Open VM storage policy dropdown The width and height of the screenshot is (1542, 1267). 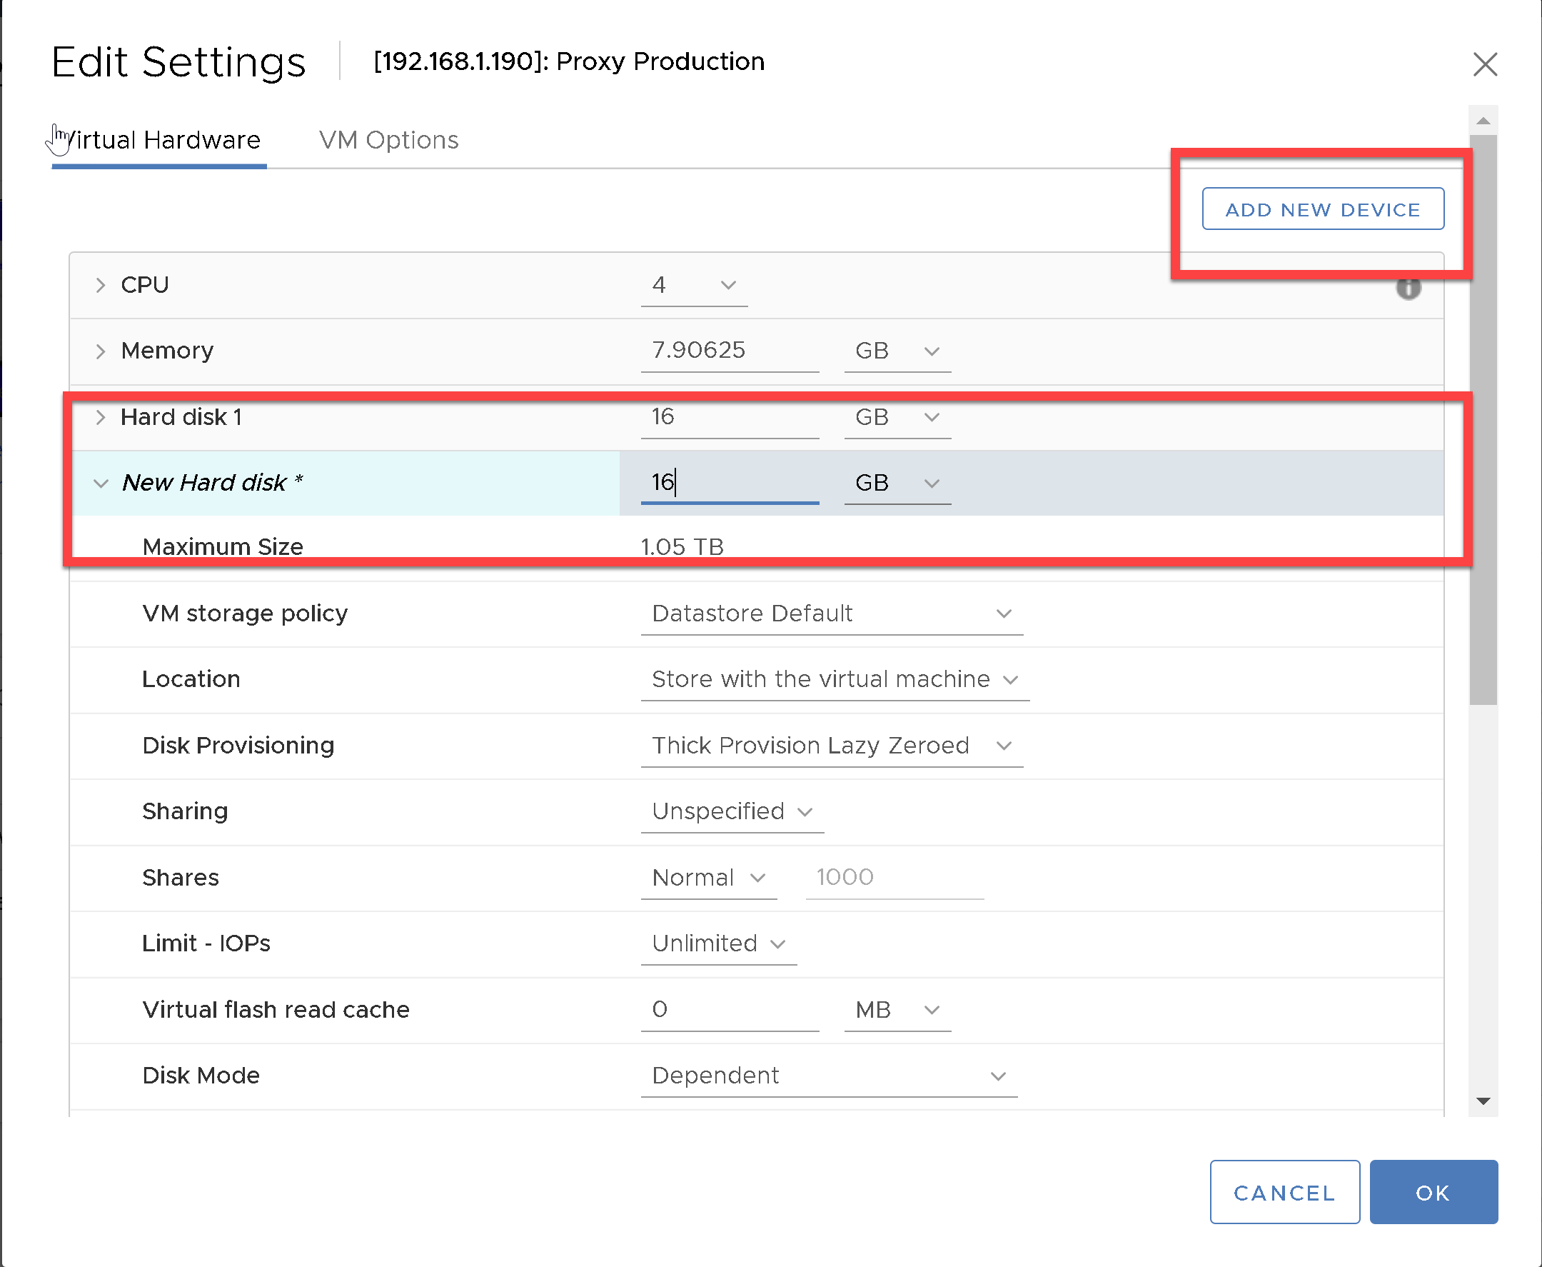831,614
